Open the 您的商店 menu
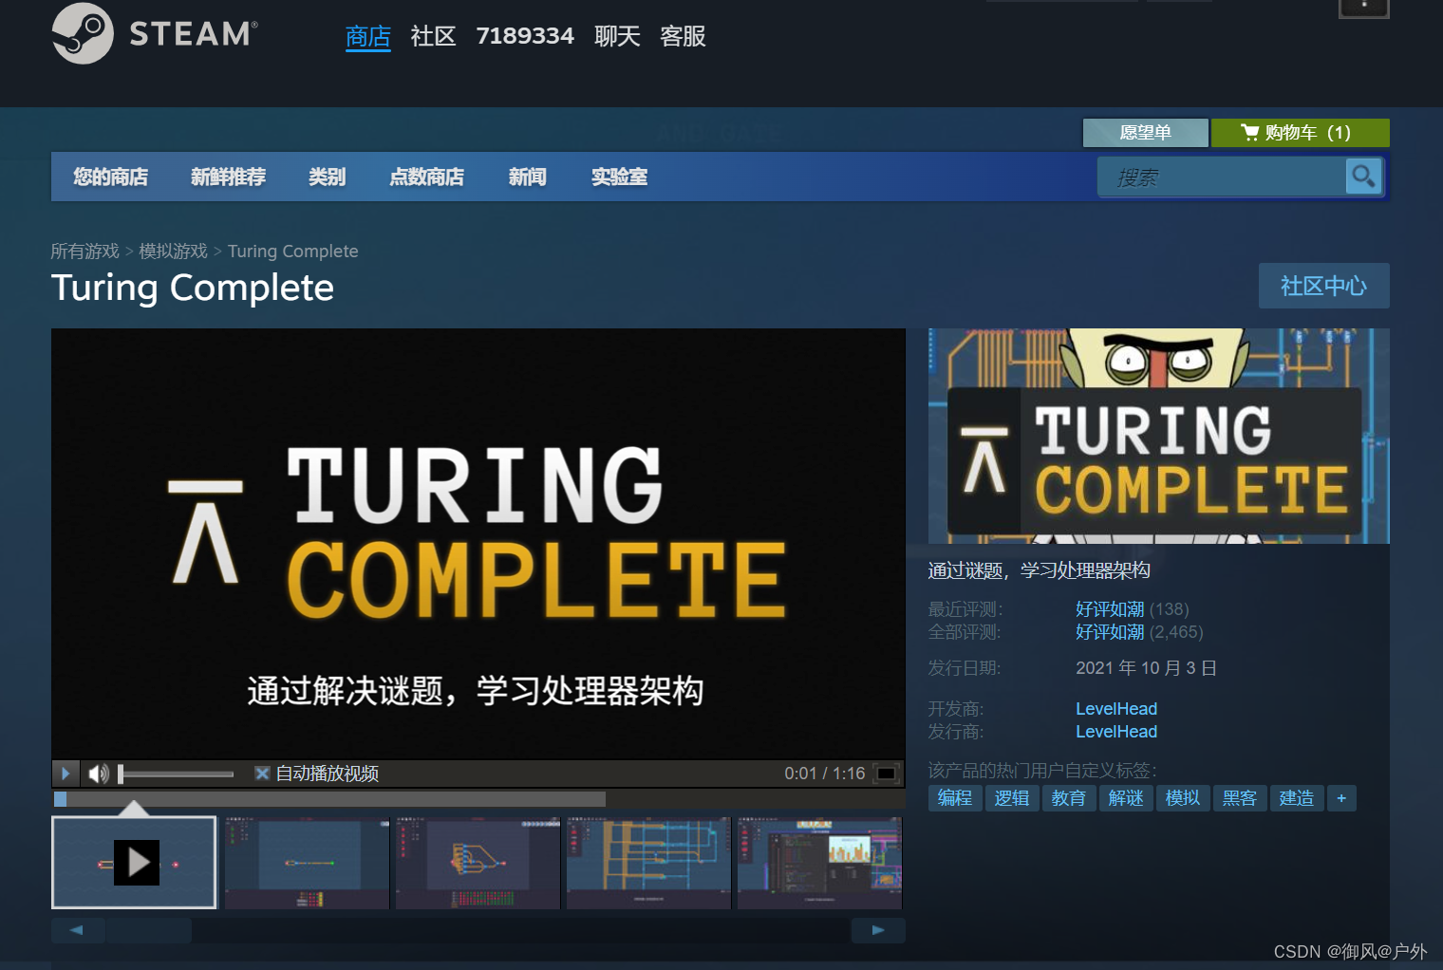Screen dimensions: 1443x970 (109, 177)
